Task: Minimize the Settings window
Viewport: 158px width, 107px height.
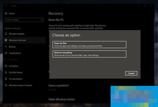Action: (139, 6)
